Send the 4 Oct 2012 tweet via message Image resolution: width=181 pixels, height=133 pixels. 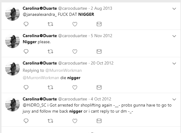click(99, 121)
